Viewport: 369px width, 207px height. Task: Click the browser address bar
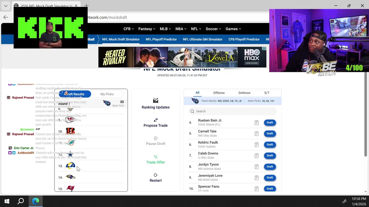tap(179, 17)
